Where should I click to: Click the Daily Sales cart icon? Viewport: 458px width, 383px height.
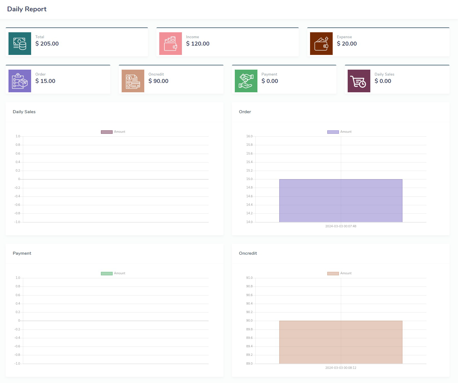tap(359, 81)
